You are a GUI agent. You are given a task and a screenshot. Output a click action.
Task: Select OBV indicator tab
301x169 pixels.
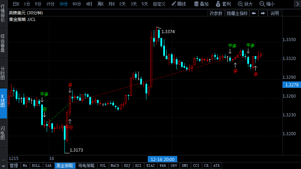tap(174, 166)
